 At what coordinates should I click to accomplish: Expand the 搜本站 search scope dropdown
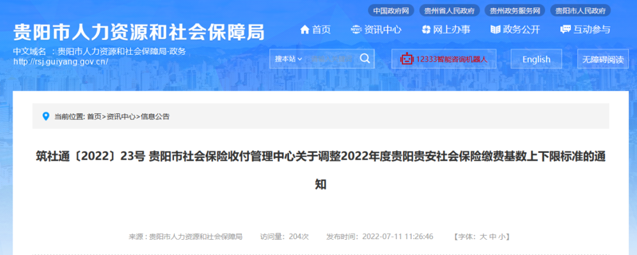[288, 59]
